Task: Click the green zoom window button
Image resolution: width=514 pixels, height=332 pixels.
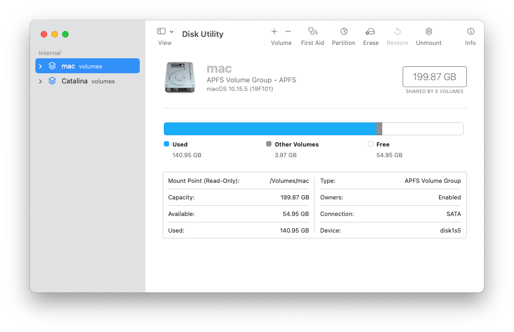Action: pos(65,34)
